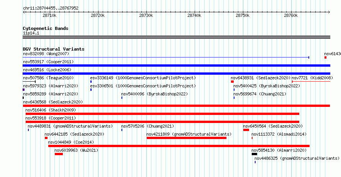Select the nsv553917 (Cooper2011) blue bar
Image resolution: width=341 pixels, height=177 pixels.
[176, 66]
